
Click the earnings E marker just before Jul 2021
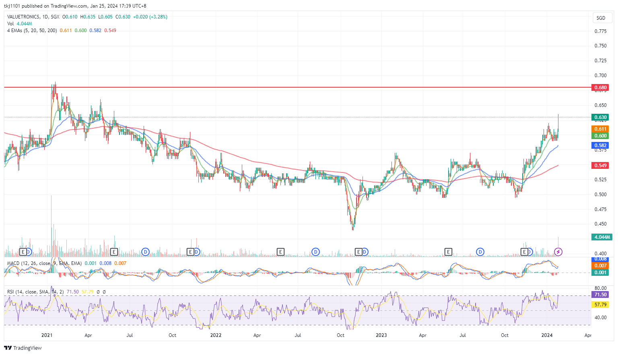(114, 252)
